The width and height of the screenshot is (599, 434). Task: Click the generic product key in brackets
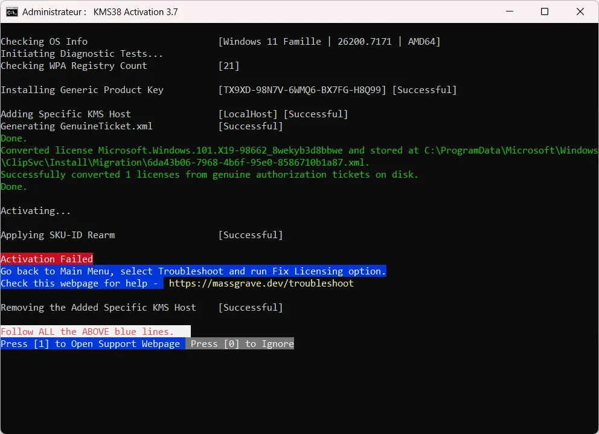pos(303,90)
